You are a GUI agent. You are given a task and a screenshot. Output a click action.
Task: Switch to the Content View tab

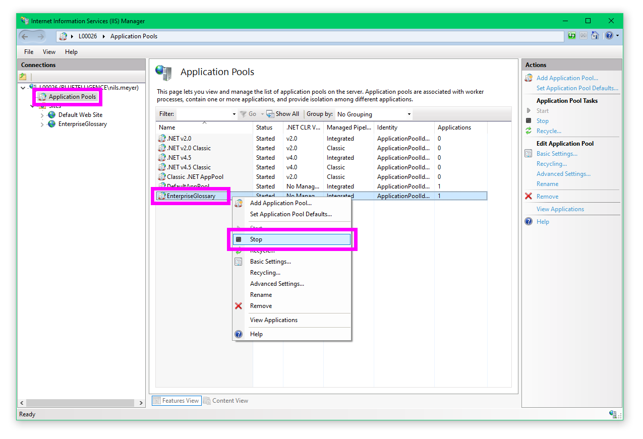[x=226, y=401]
